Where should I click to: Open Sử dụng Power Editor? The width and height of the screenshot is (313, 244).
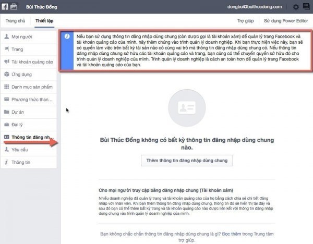285,20
